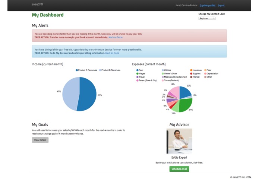Click the 27% green Wages expense slice

point(186,105)
